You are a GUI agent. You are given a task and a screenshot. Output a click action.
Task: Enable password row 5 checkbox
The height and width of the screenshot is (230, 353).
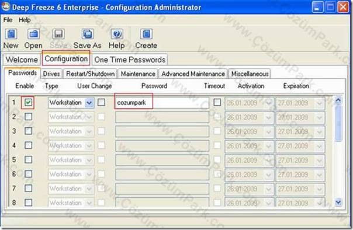click(28, 160)
